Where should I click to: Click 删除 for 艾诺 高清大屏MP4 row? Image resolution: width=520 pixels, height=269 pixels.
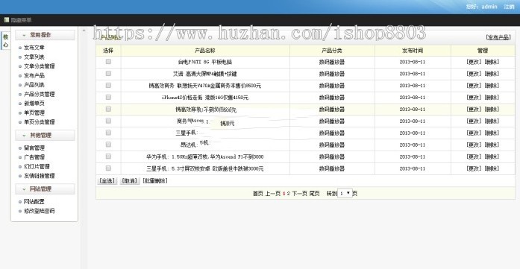click(x=492, y=74)
